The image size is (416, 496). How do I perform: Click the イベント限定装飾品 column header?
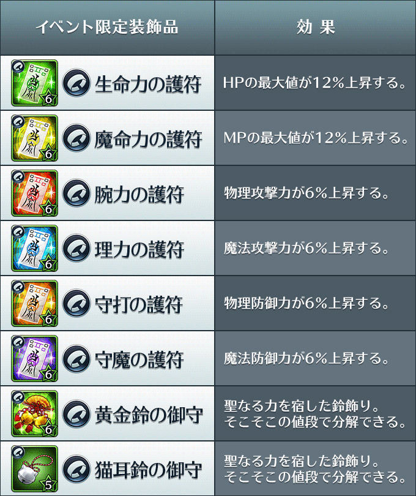pyautogui.click(x=107, y=27)
